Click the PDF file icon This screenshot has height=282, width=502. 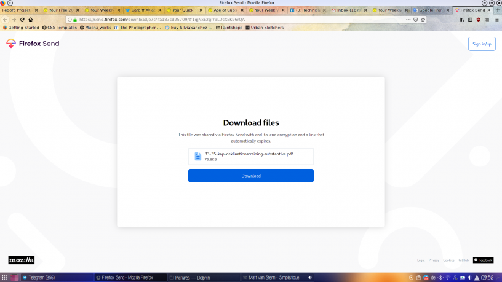pos(197,156)
